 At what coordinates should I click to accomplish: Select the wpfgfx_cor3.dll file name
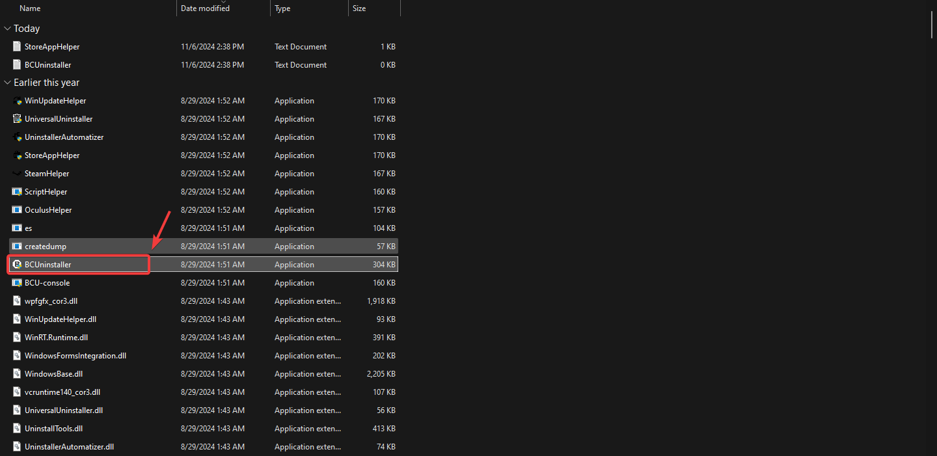pos(51,301)
